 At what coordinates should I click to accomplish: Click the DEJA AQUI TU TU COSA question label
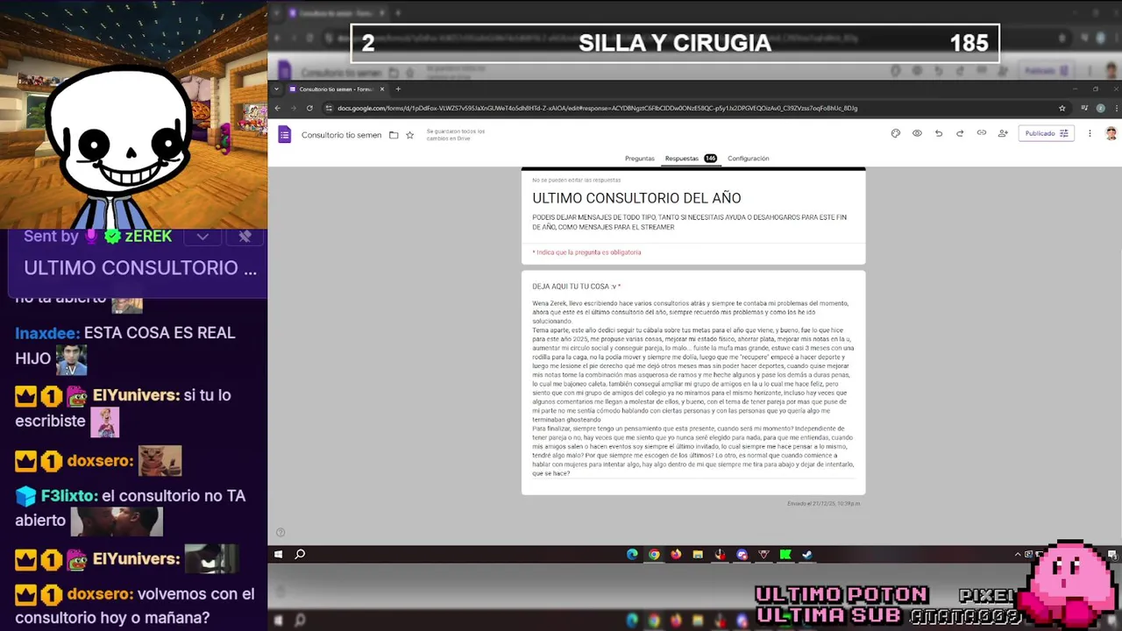576,287
